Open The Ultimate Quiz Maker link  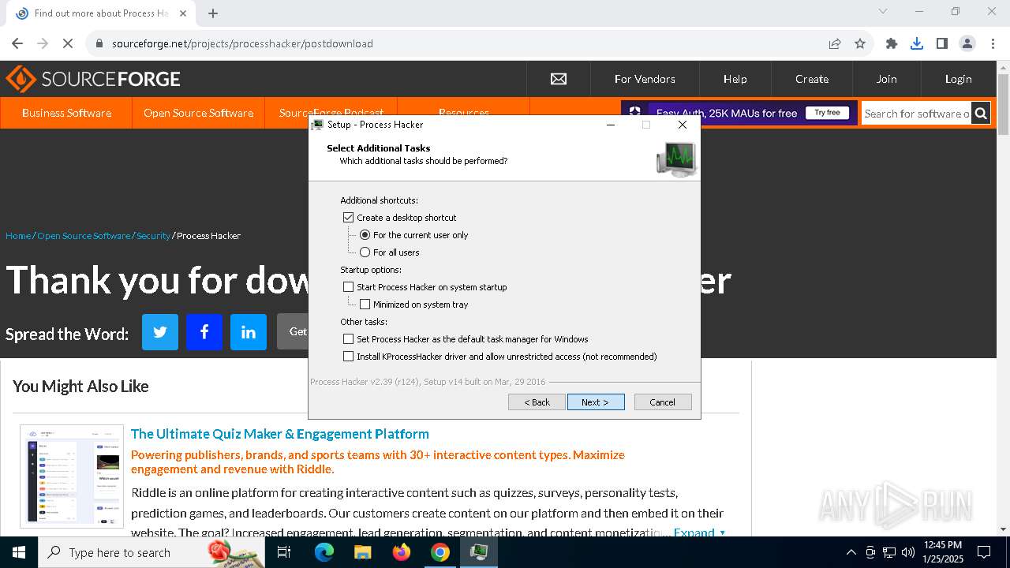pyautogui.click(x=280, y=434)
